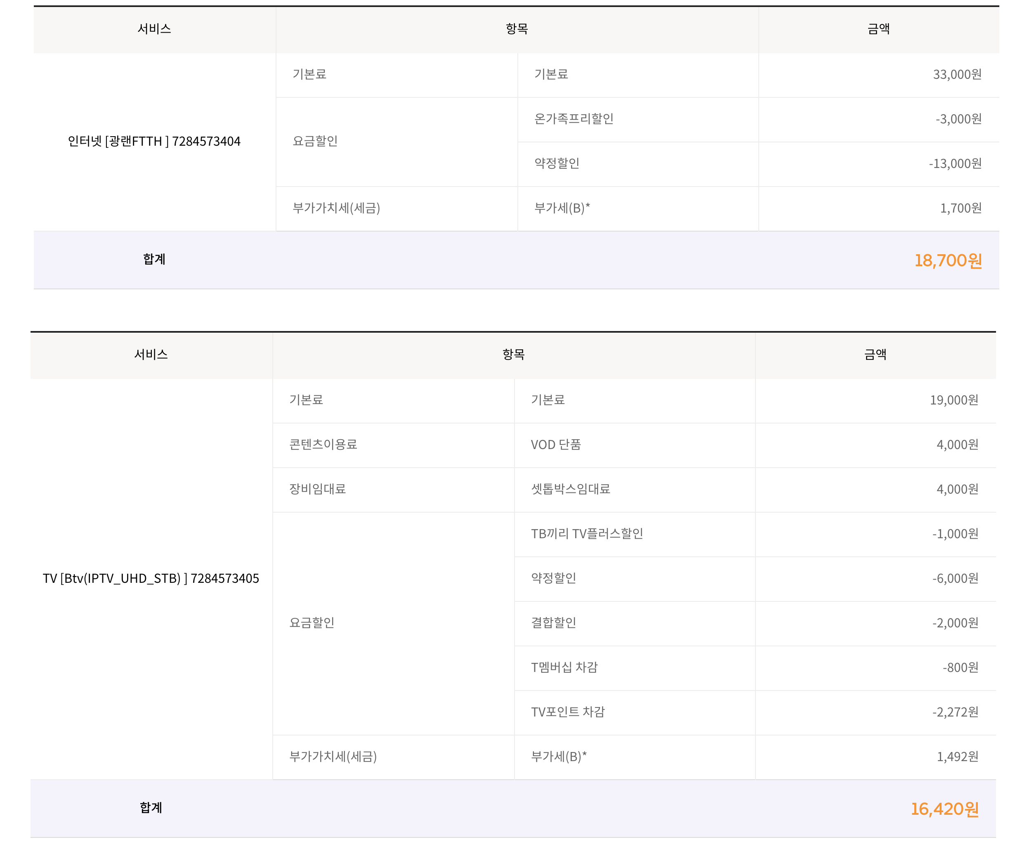Click the TV Btv service 7284573405 cell

tap(151, 578)
